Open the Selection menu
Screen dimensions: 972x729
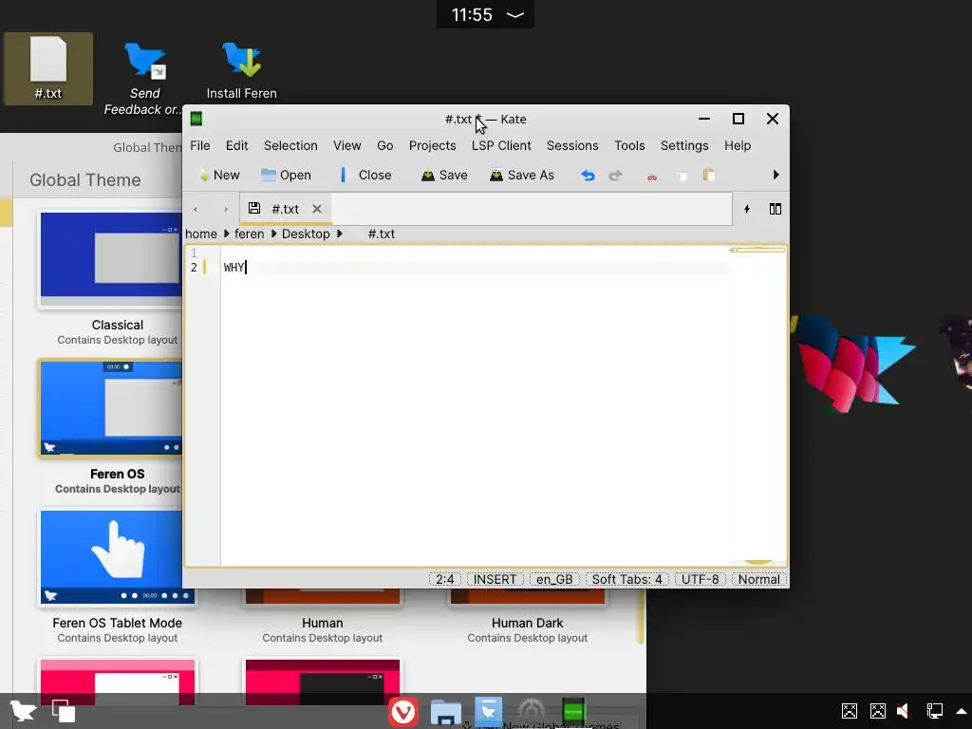(x=290, y=145)
